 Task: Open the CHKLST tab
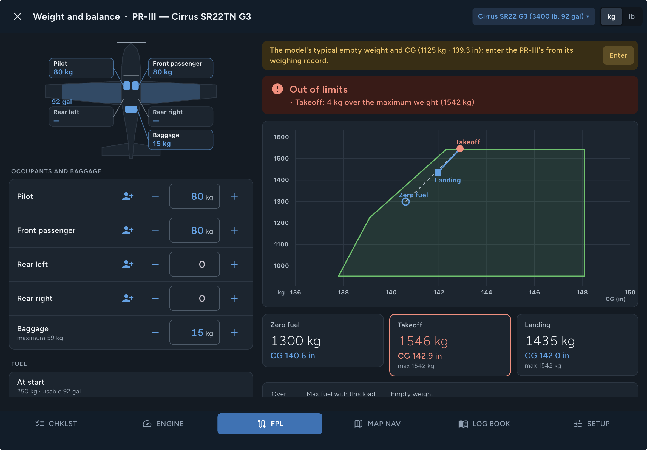56,423
